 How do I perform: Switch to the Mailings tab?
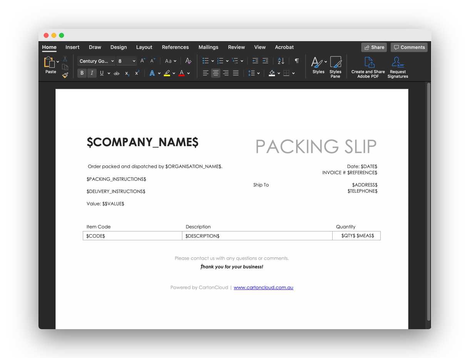point(208,47)
